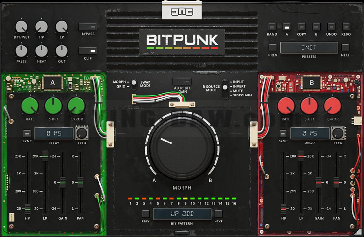Click the top-row LP filter knob
364x237 pixels.
62,27
